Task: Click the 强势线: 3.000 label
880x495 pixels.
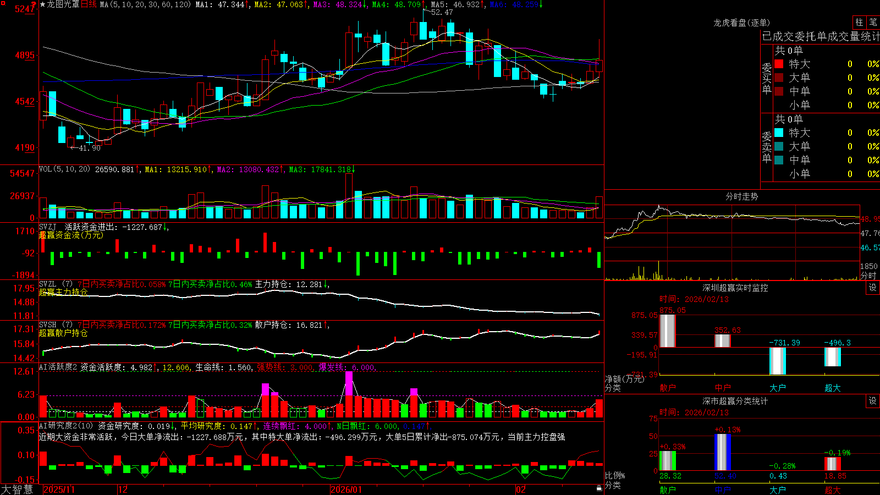Action: (x=284, y=367)
